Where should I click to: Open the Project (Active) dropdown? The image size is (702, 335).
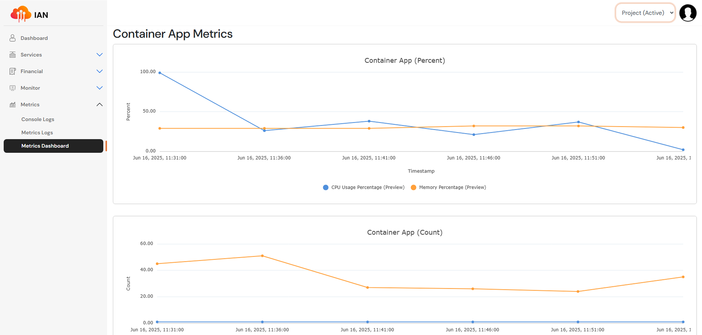click(x=645, y=12)
